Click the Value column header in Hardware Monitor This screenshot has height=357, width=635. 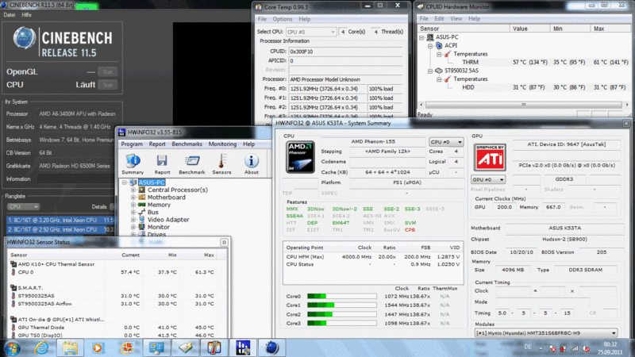pyautogui.click(x=529, y=29)
